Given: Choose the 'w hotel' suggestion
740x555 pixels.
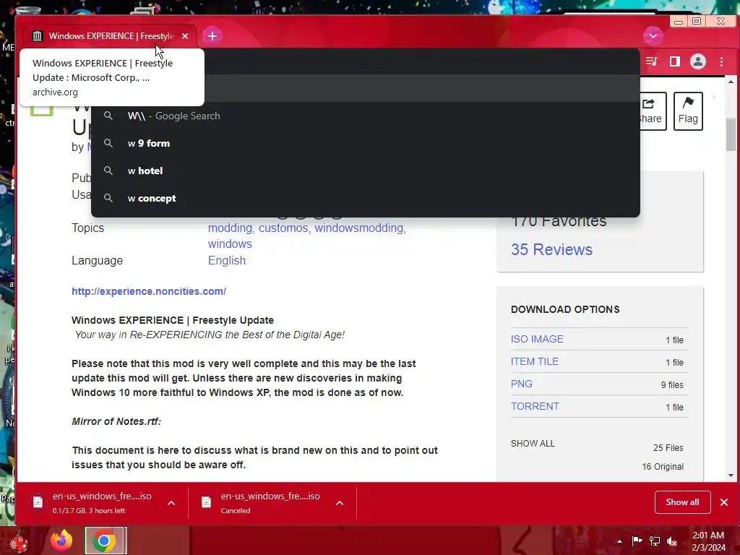Looking at the screenshot, I should point(365,171).
